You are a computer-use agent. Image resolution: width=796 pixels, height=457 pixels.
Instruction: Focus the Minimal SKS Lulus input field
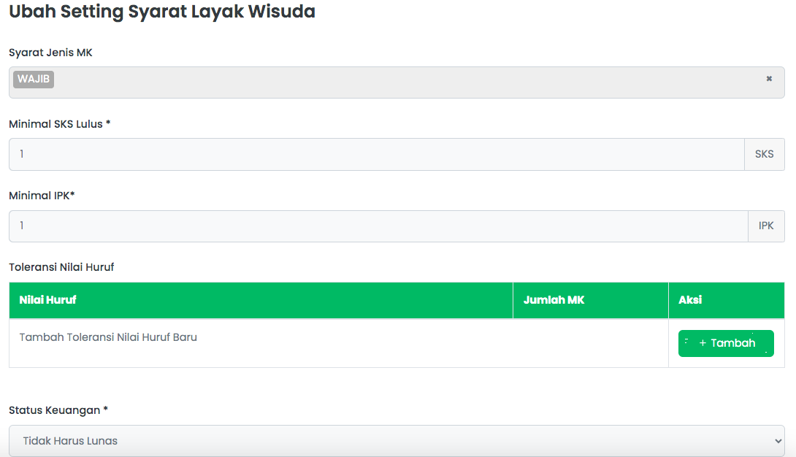pos(377,154)
